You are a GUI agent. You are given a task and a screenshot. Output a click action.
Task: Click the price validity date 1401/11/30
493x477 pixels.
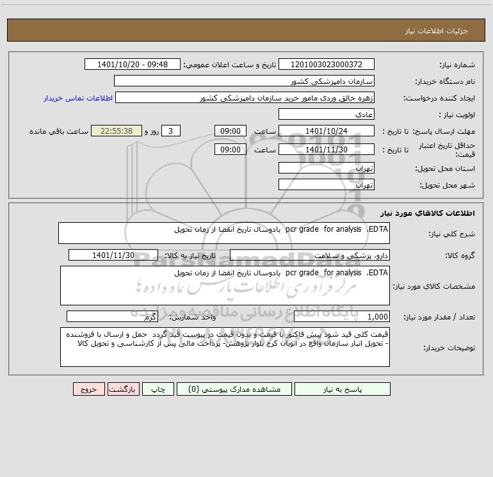click(x=327, y=149)
